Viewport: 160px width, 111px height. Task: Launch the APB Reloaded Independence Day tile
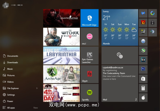61,93
